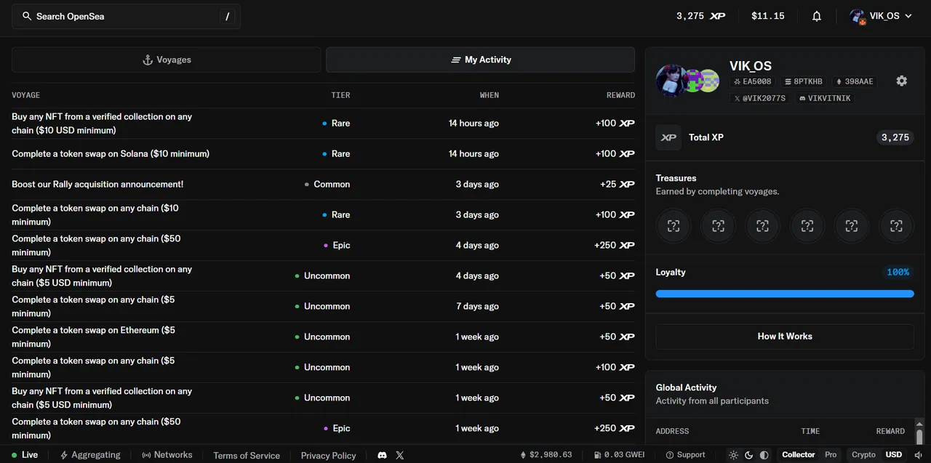Switch to the My Activity tab

pyautogui.click(x=480, y=60)
